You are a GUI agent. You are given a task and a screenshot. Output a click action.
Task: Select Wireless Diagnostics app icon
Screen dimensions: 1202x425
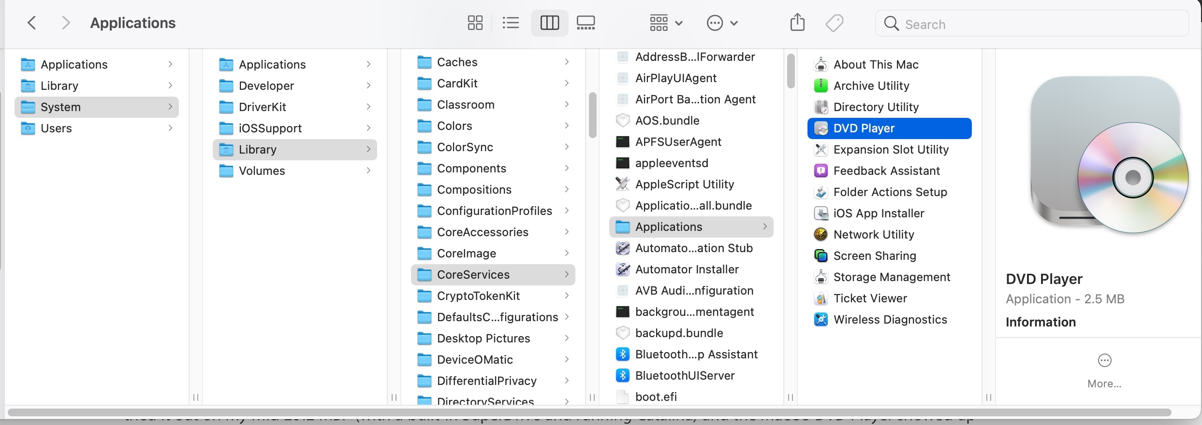tap(821, 320)
